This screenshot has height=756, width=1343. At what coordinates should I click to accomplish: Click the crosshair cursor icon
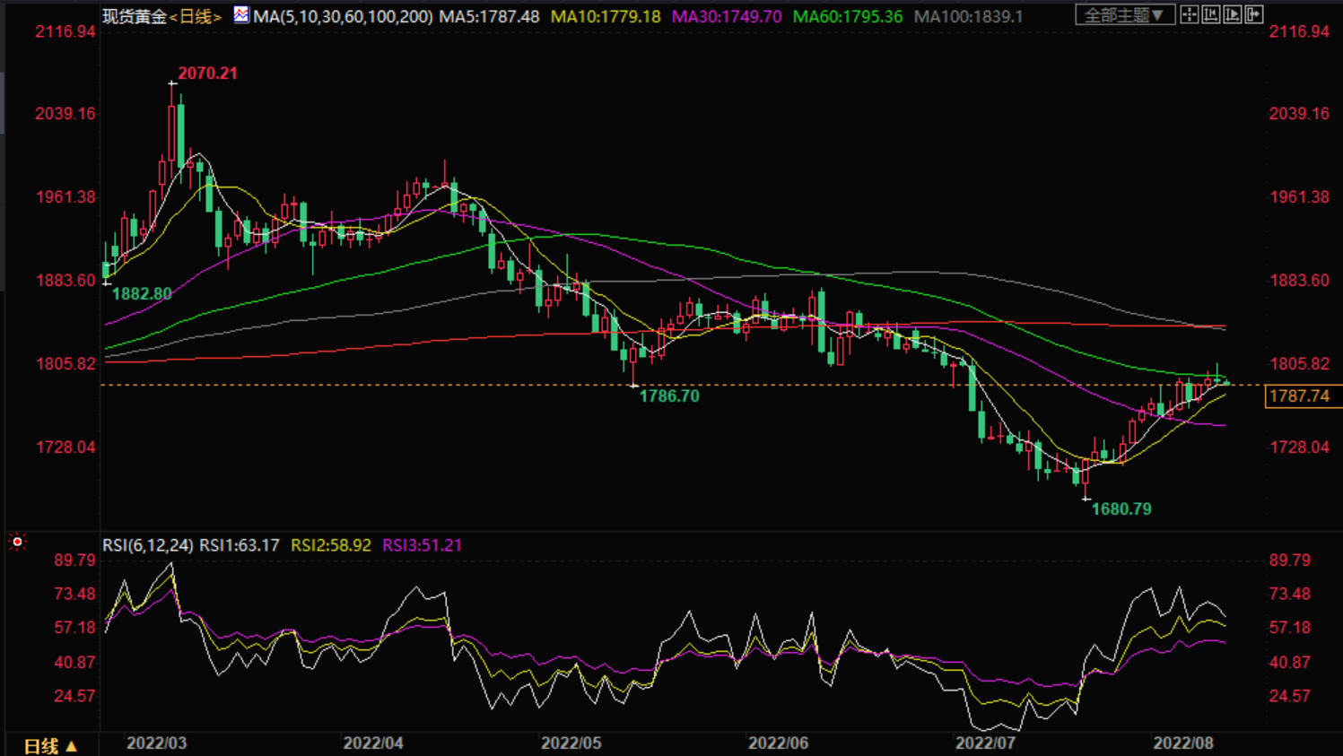tap(1190, 15)
